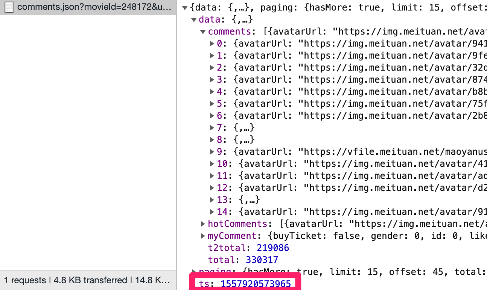This screenshot has height=290, width=487.
Task: Collapse the comments array node
Action: (203, 32)
